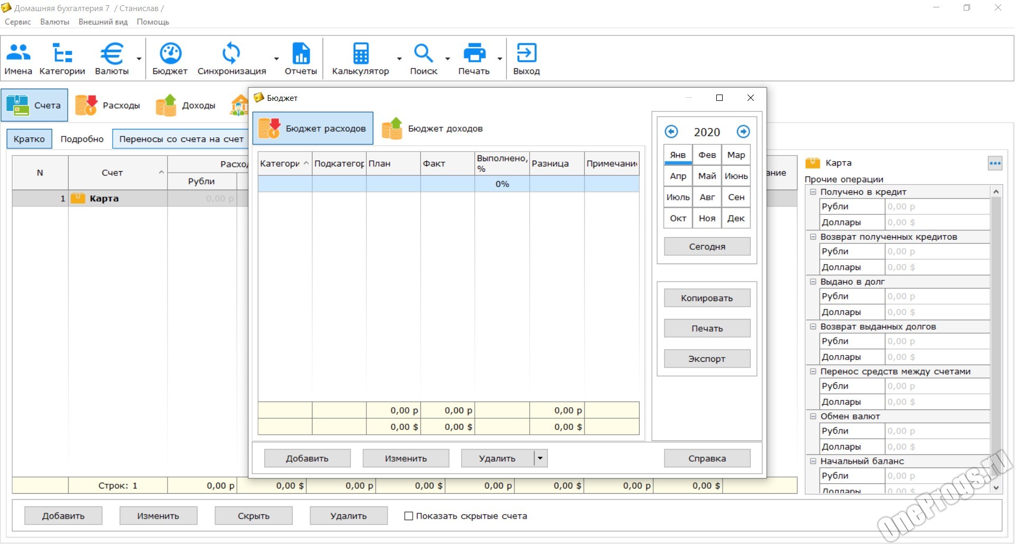Viewport: 1015px width, 544px height.
Task: Open the Имена (names) toolbar icon
Action: [x=19, y=53]
